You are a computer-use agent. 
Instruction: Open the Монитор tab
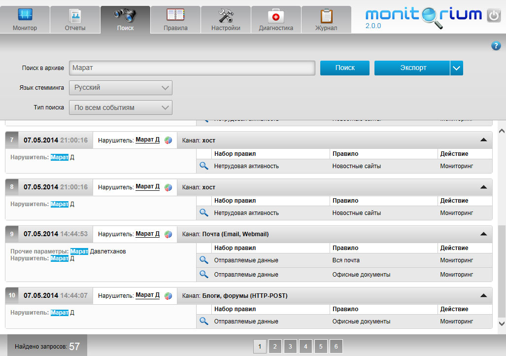pos(25,20)
